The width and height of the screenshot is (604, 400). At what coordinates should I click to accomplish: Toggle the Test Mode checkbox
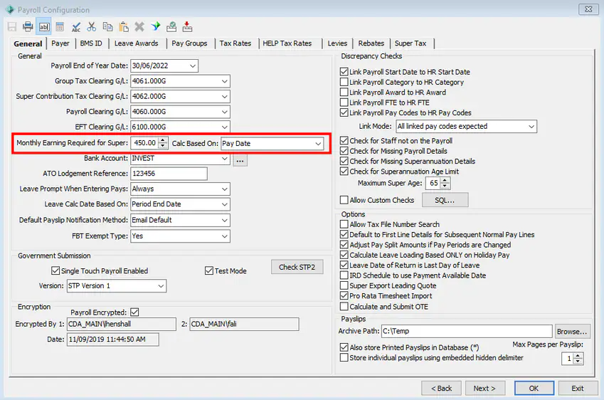pyautogui.click(x=209, y=271)
